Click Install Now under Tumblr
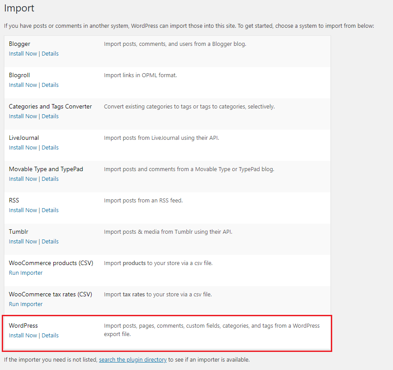Image resolution: width=393 pixels, height=370 pixels. 23,242
